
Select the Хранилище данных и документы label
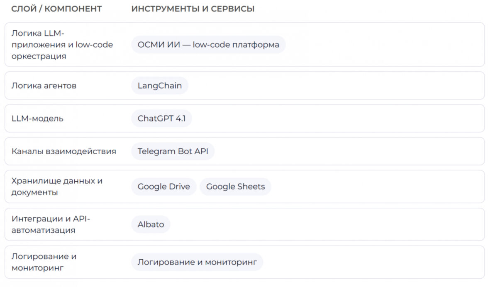pyautogui.click(x=57, y=187)
